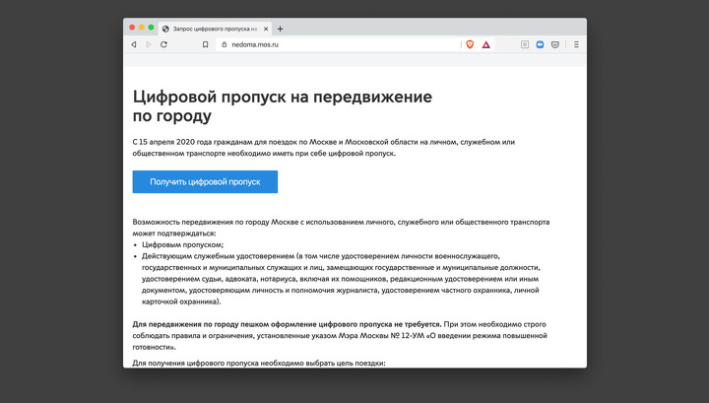Close the current tab with the X
Screen dimensions: 709x403
pos(266,29)
